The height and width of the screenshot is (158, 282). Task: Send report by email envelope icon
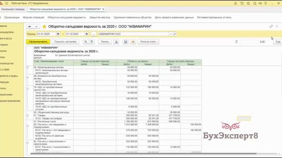133,42
